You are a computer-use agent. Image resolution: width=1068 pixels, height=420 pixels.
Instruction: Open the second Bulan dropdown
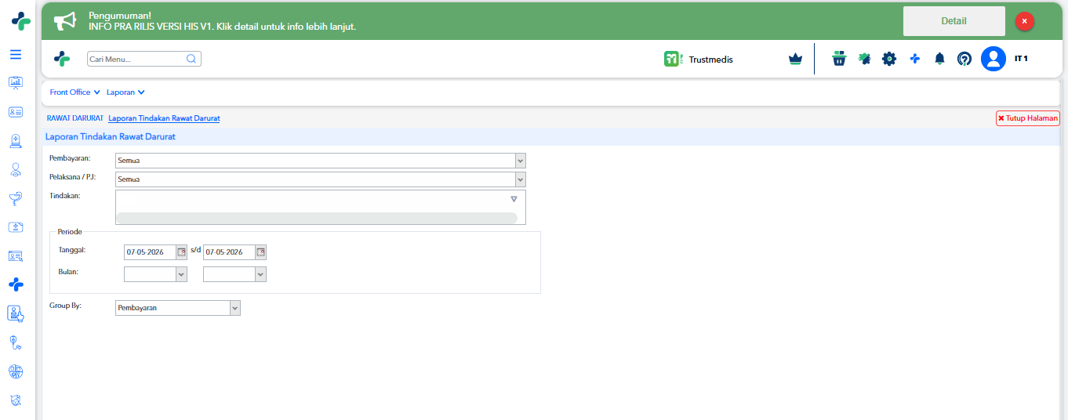coord(261,274)
